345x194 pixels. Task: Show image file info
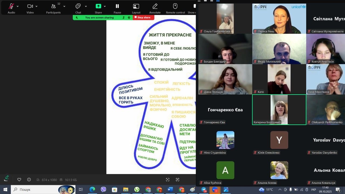[29, 180]
